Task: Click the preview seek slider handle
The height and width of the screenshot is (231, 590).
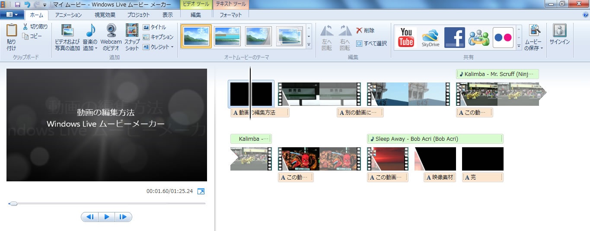Action: click(13, 203)
